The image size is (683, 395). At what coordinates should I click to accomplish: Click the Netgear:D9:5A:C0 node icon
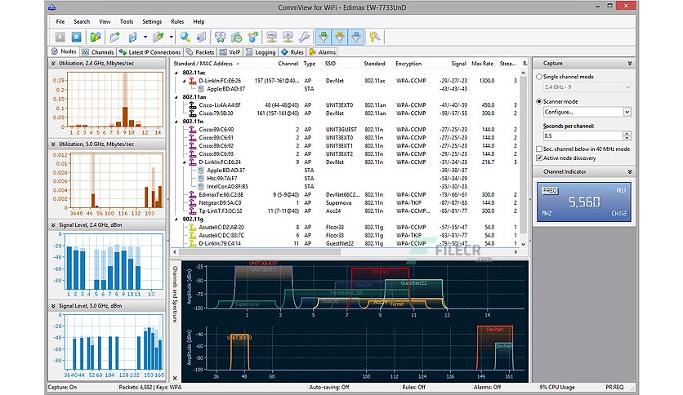click(x=193, y=202)
